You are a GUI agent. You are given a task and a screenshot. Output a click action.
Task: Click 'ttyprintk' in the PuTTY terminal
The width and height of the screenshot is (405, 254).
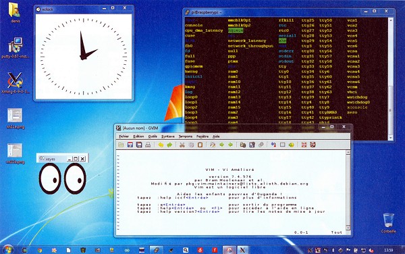coord(330,118)
